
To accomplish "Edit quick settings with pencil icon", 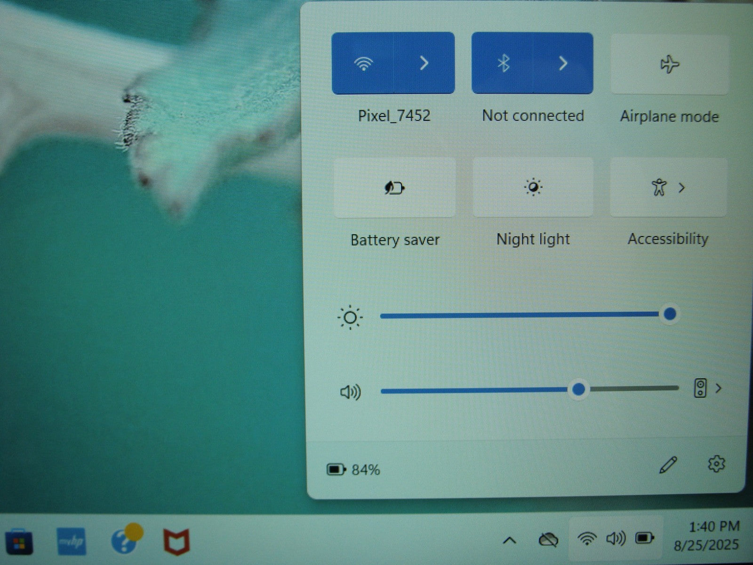I will tap(668, 465).
